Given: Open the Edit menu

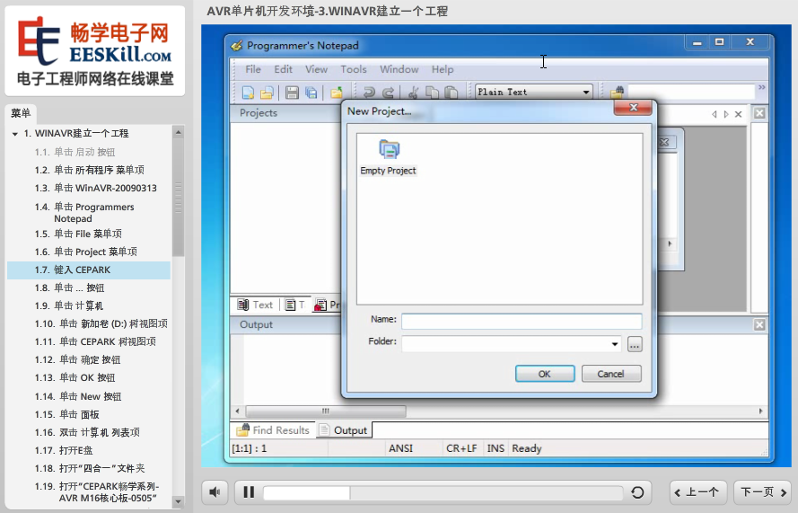Looking at the screenshot, I should pyautogui.click(x=283, y=69).
